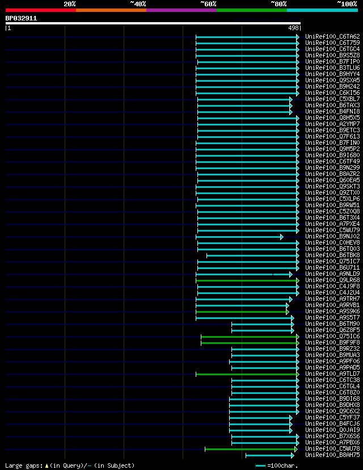Click the green alignment bar for UniRef100_Q75IC6
The height and width of the screenshot is (470, 363).
coord(250,337)
